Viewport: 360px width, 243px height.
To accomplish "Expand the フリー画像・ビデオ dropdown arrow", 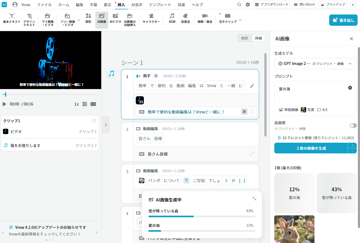I will tap(79, 20).
